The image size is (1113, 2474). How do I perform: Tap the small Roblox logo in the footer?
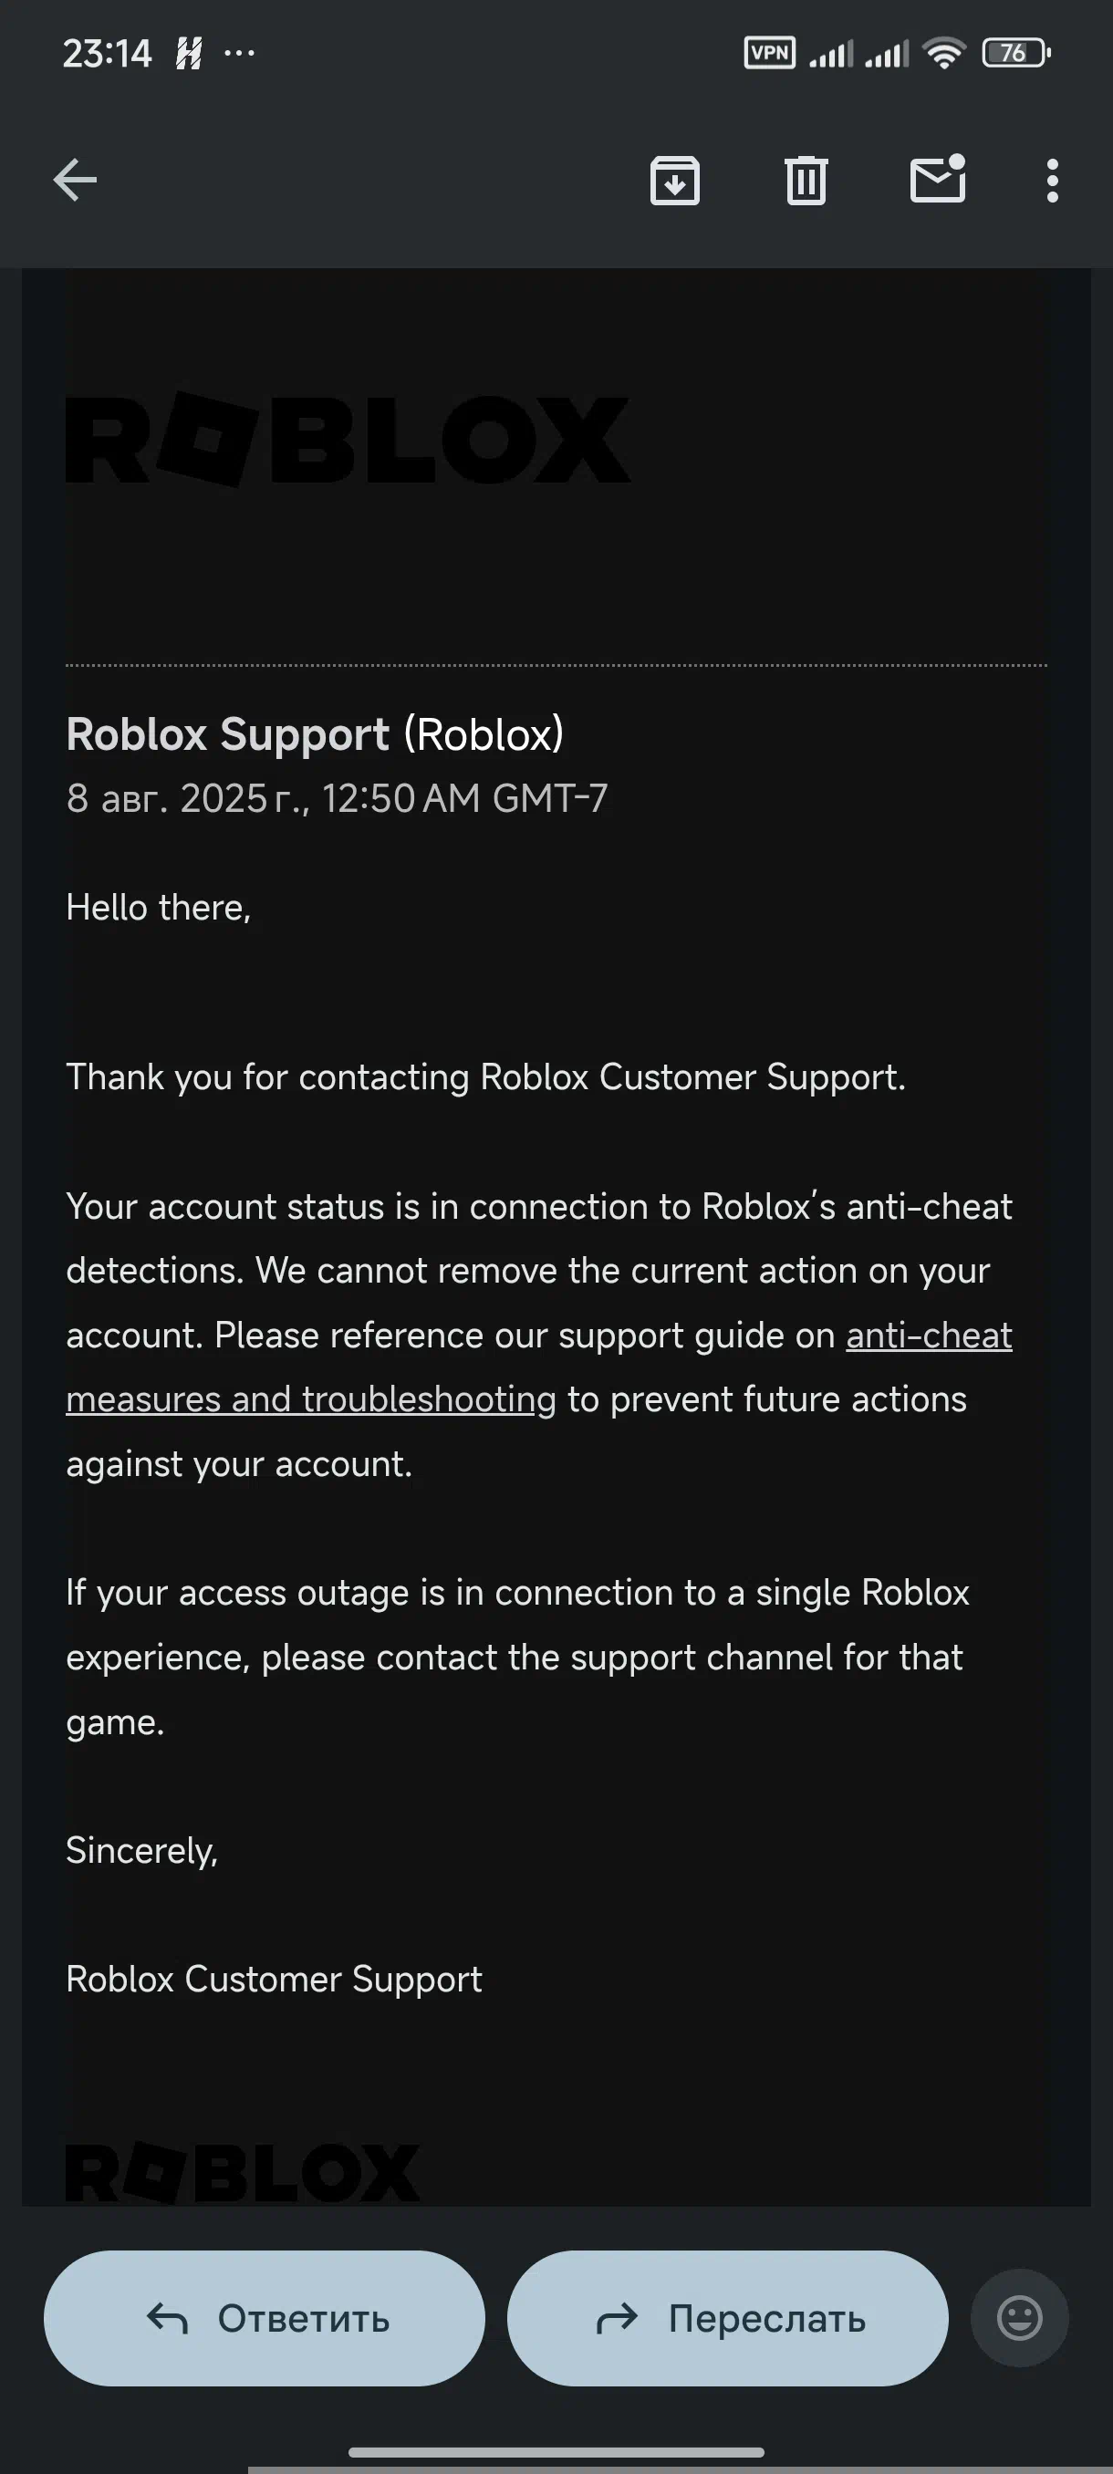click(243, 2172)
